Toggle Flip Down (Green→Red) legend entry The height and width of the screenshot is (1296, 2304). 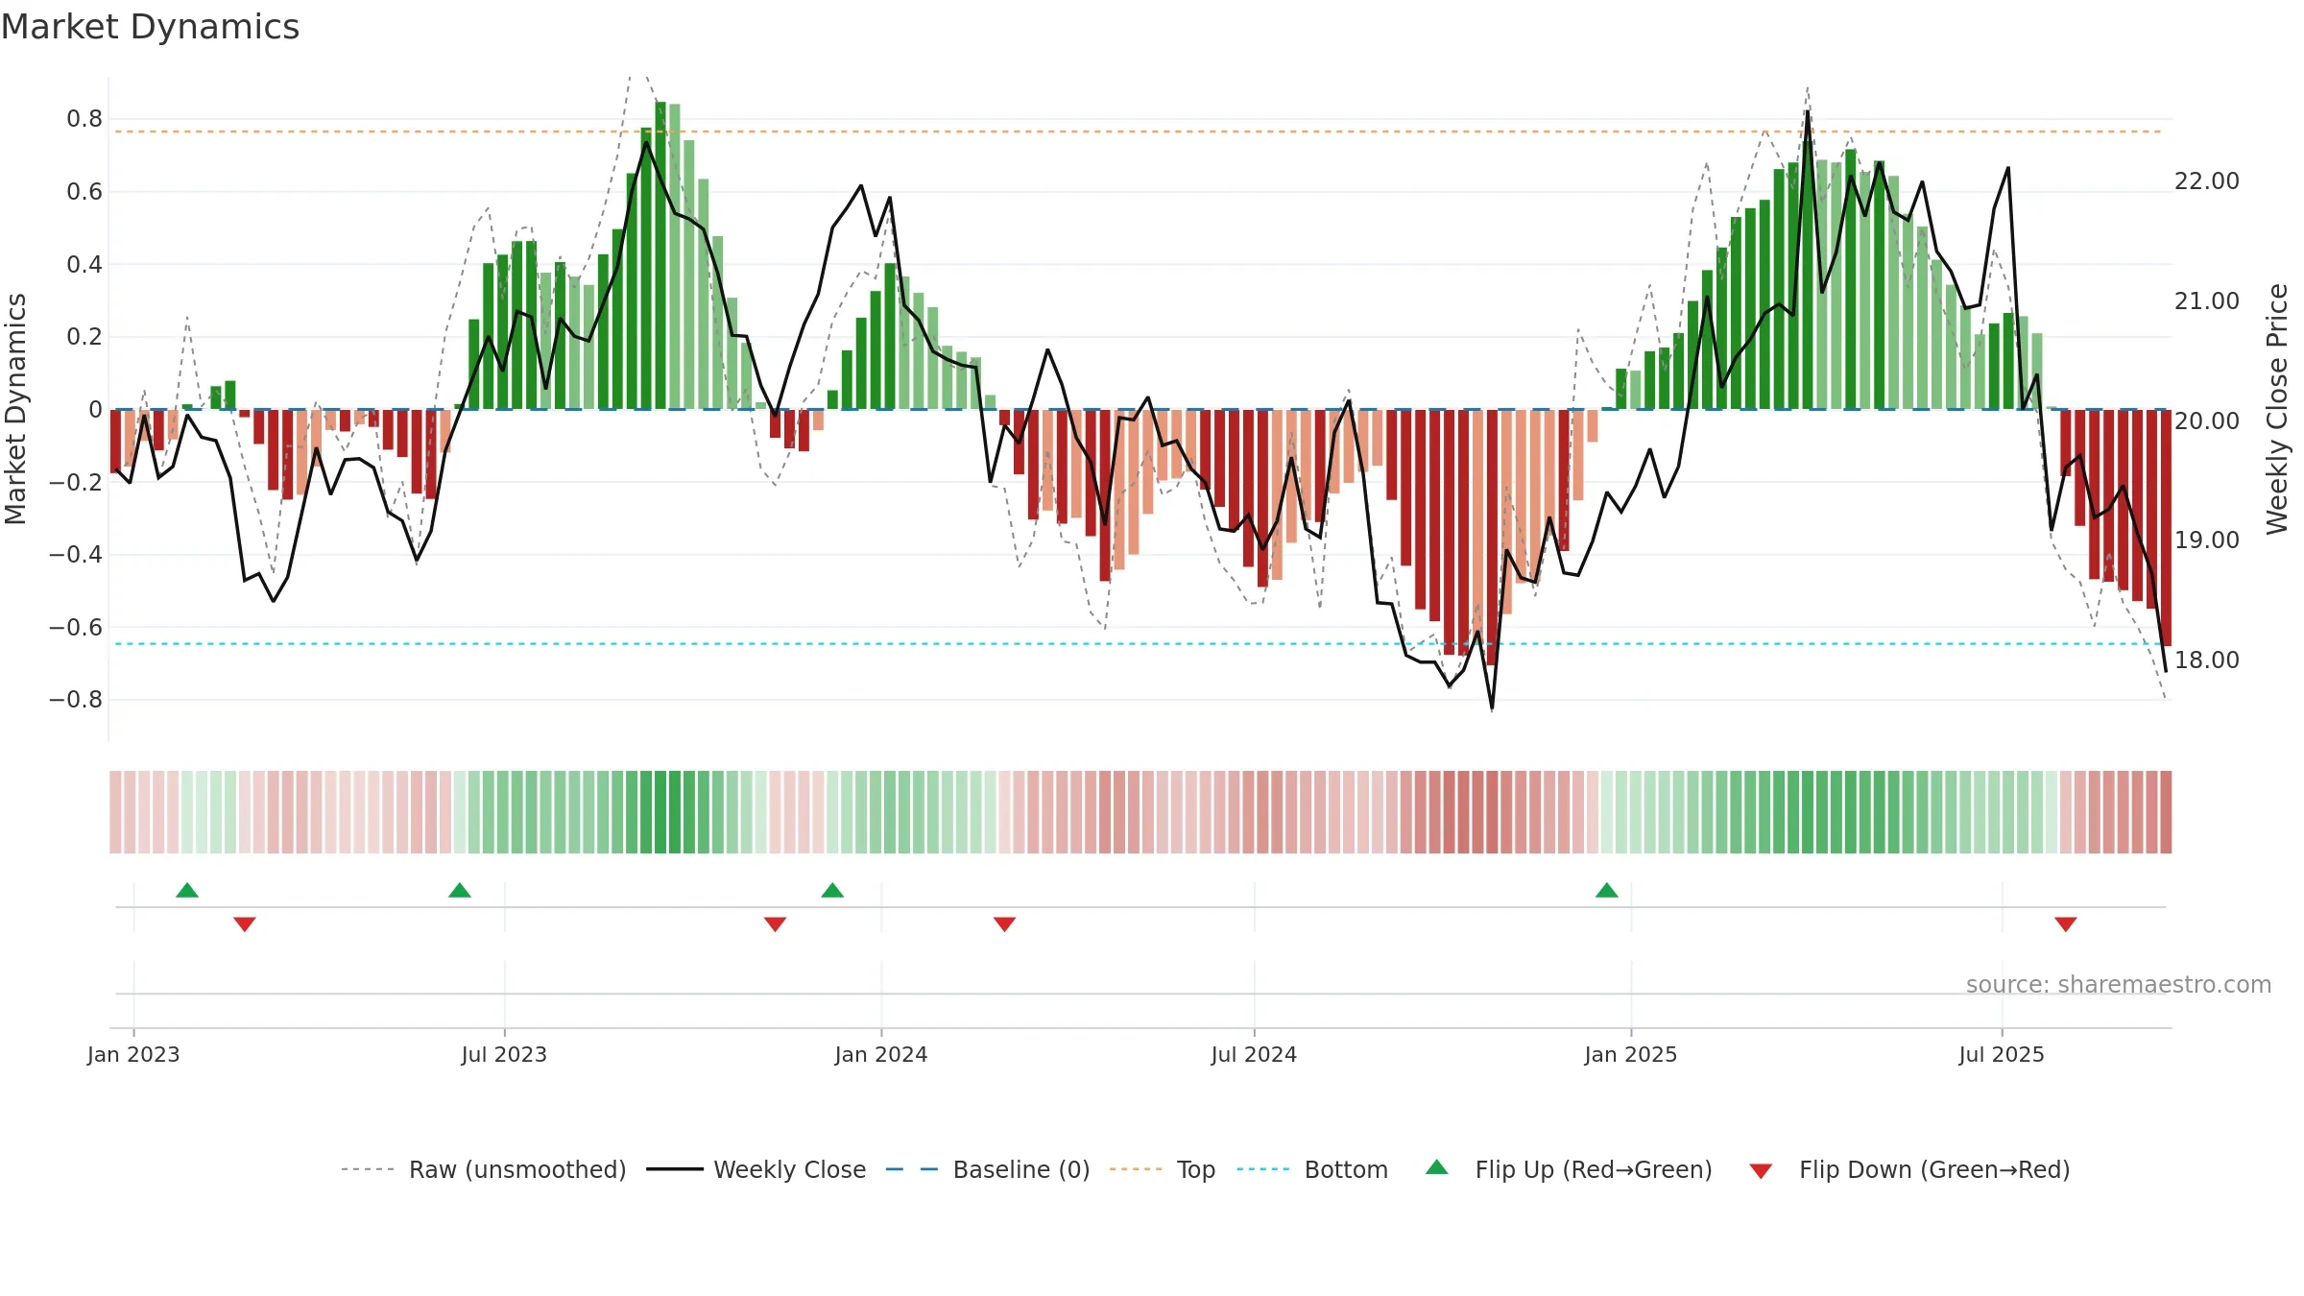pyautogui.click(x=1909, y=1169)
